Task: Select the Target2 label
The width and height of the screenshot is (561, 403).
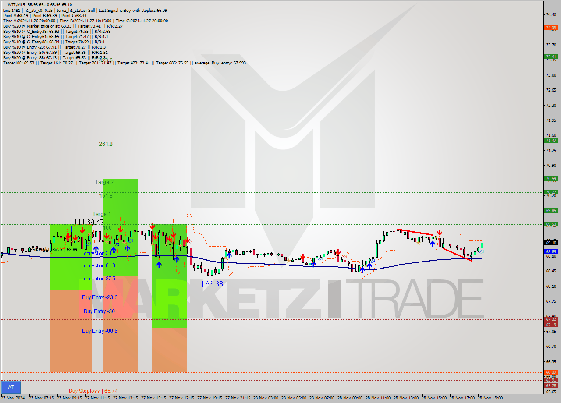Action: tap(104, 182)
